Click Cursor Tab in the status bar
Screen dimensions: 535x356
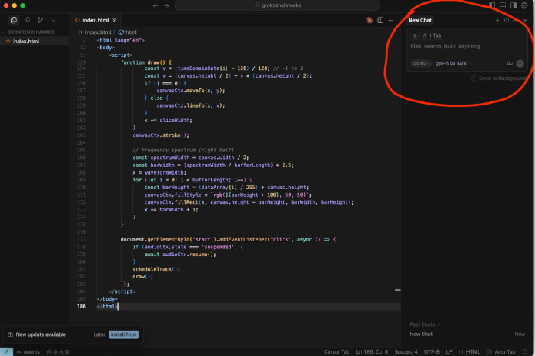click(x=336, y=352)
